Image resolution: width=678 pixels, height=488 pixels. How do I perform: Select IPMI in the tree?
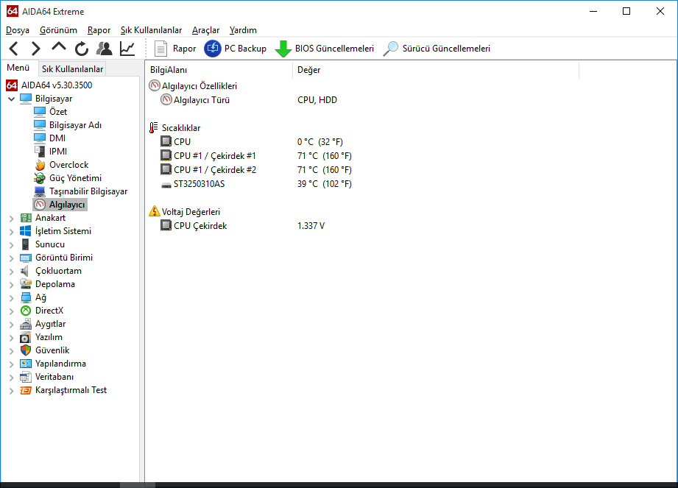(58, 152)
